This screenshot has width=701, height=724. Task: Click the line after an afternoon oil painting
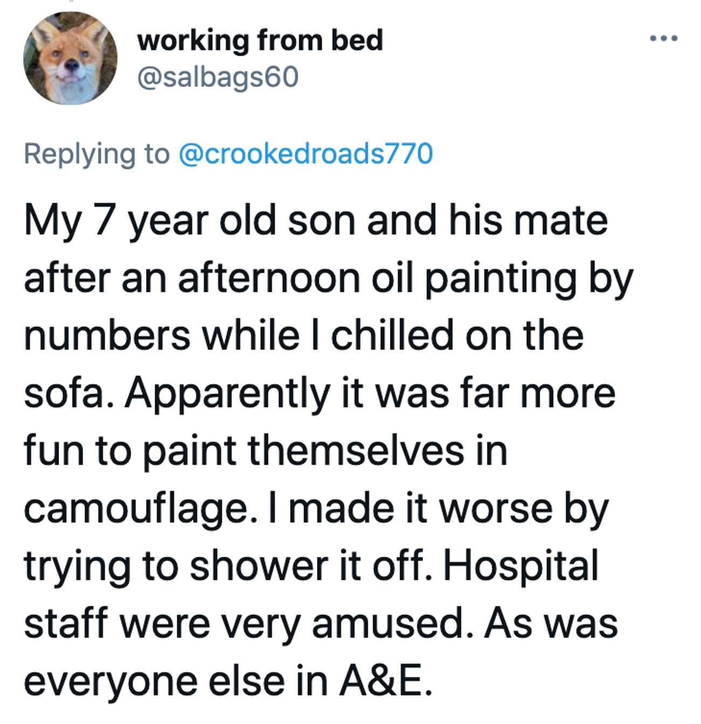tap(328, 280)
